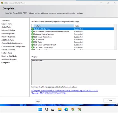The width and height of the screenshot is (118, 113).
Task: Click the Global Rules step
Action: (6, 27)
